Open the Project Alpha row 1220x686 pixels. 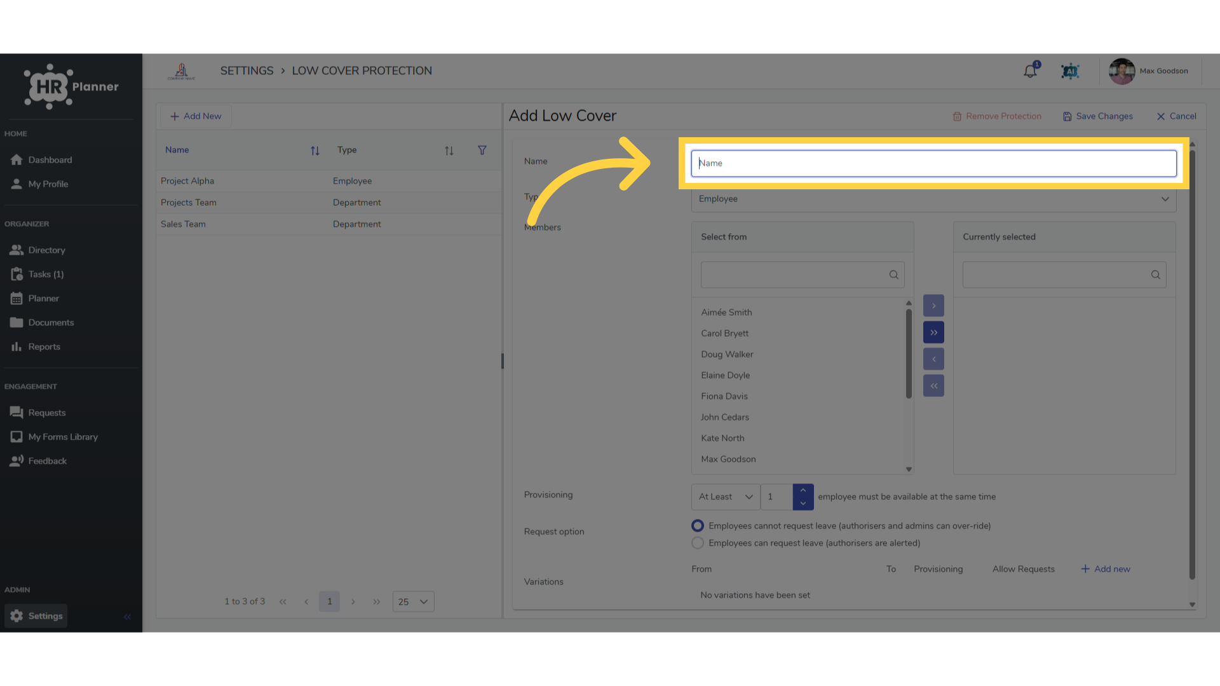(329, 181)
